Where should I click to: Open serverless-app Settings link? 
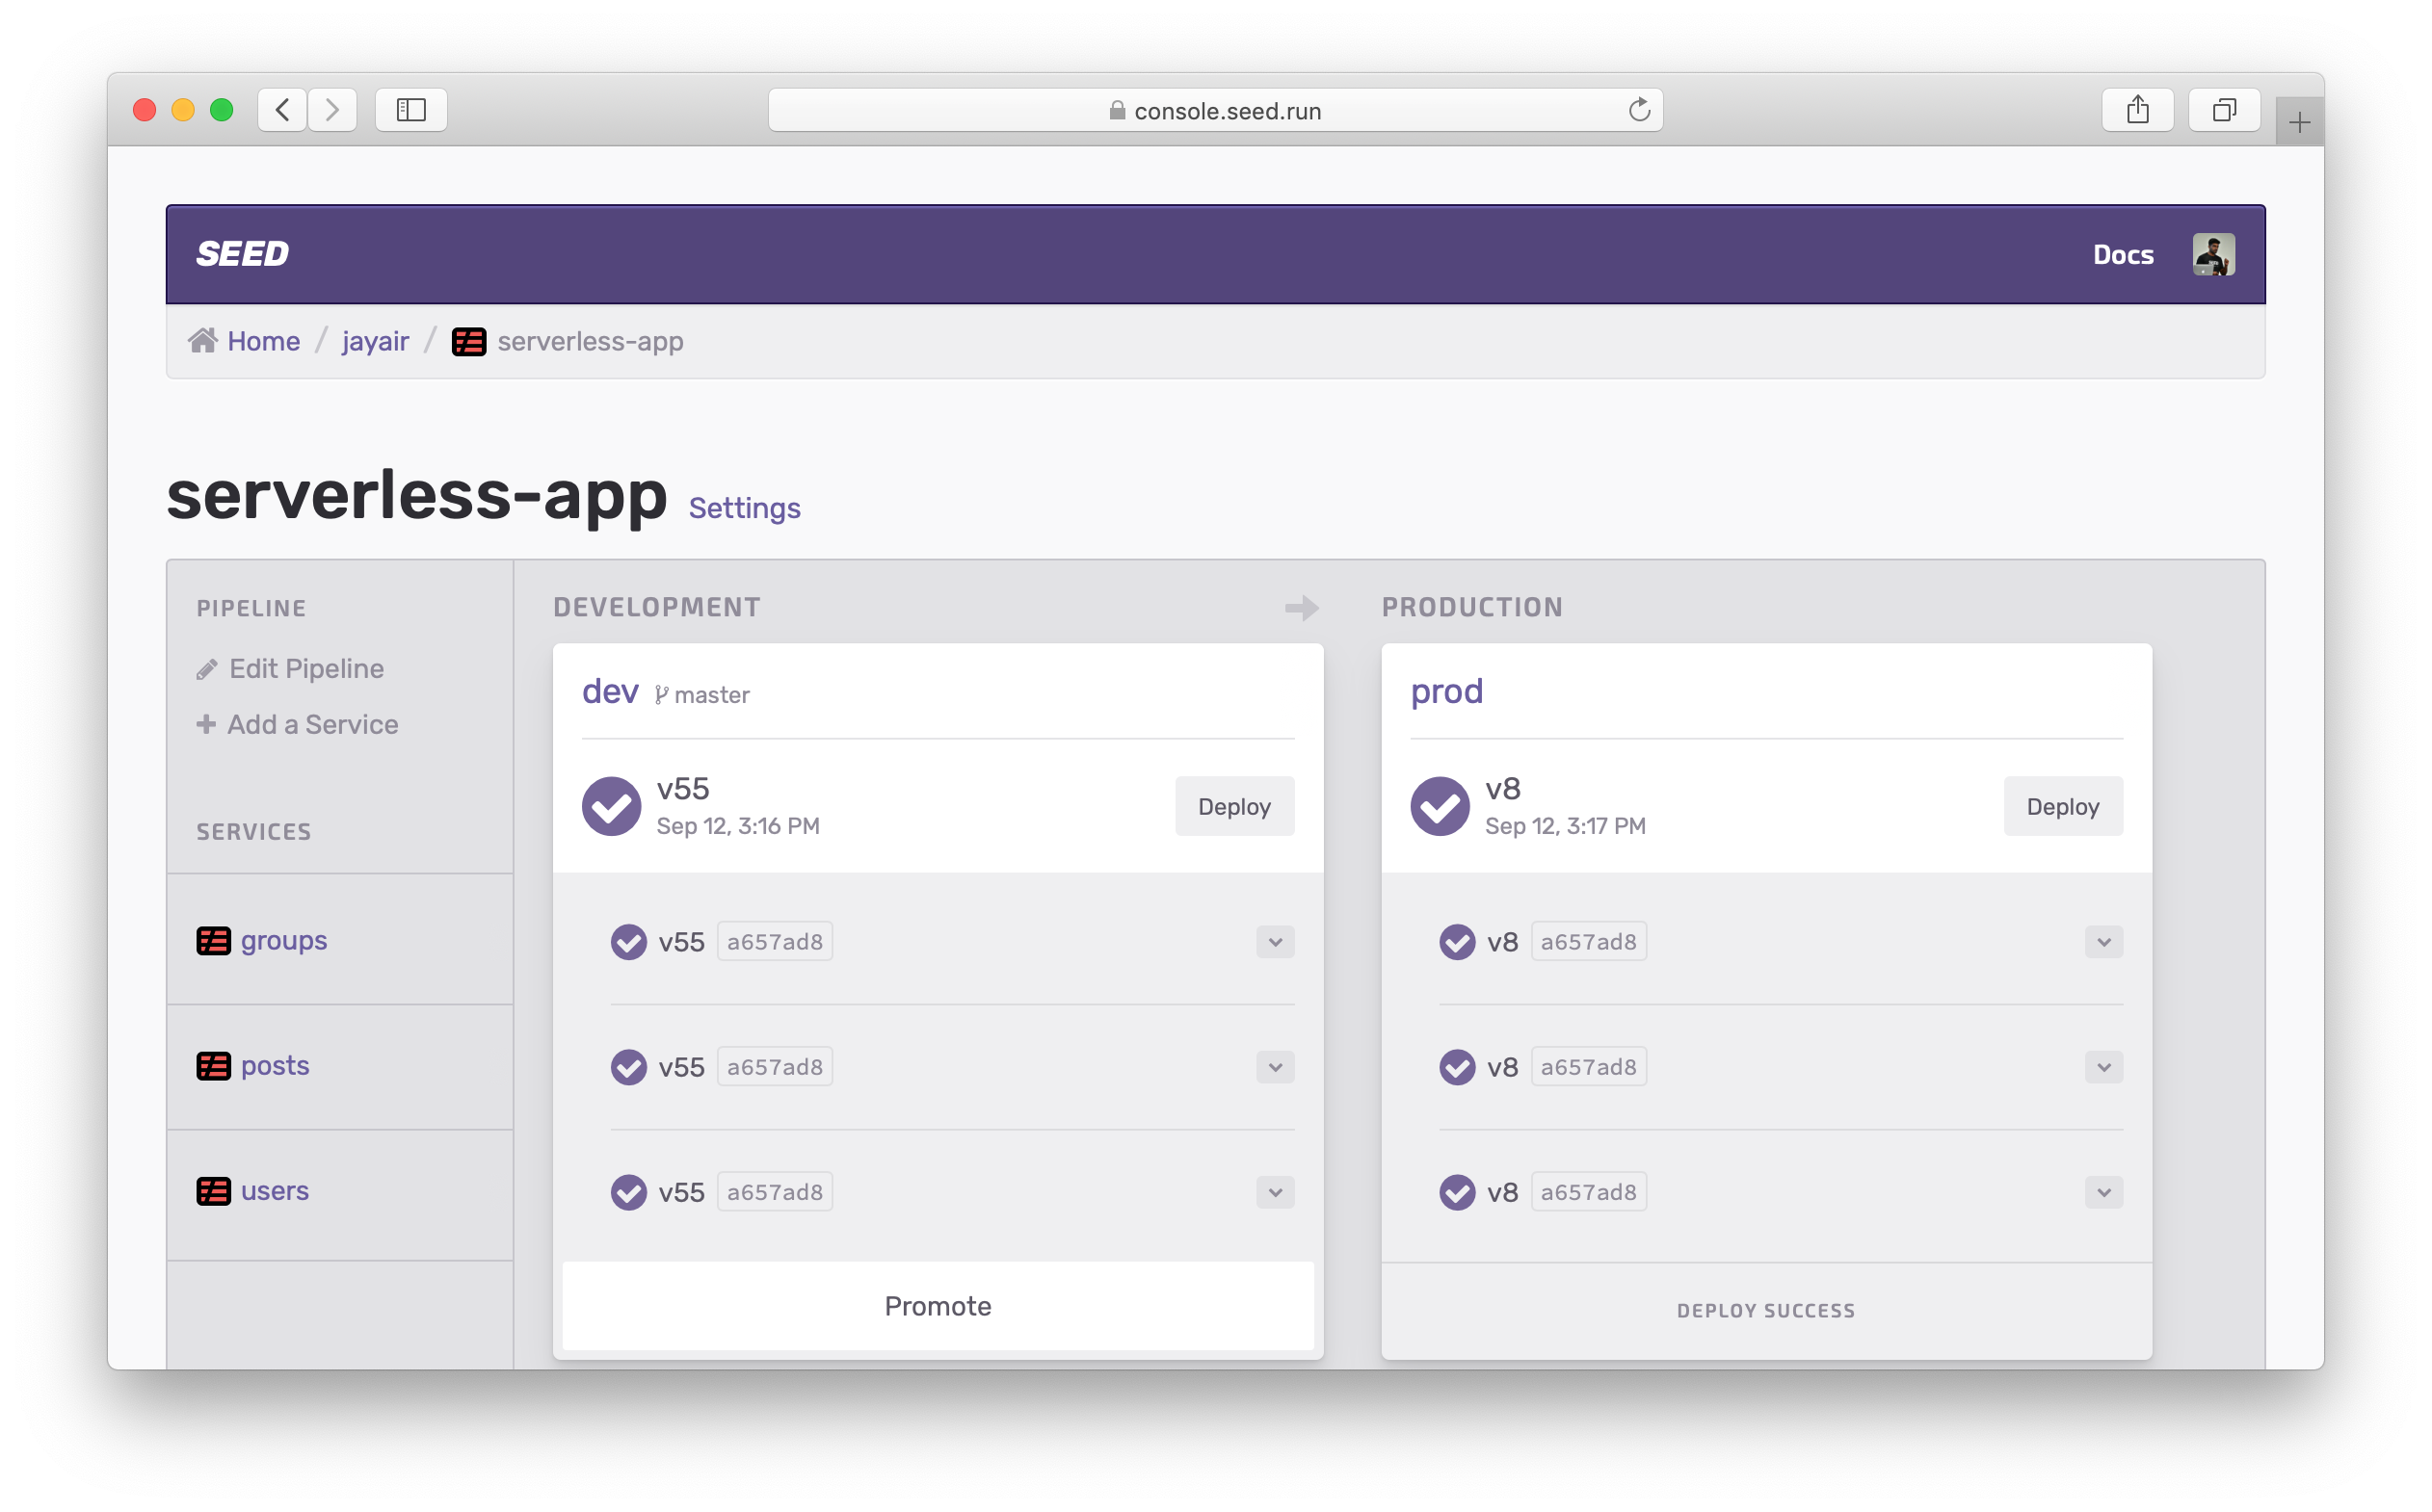(x=744, y=508)
